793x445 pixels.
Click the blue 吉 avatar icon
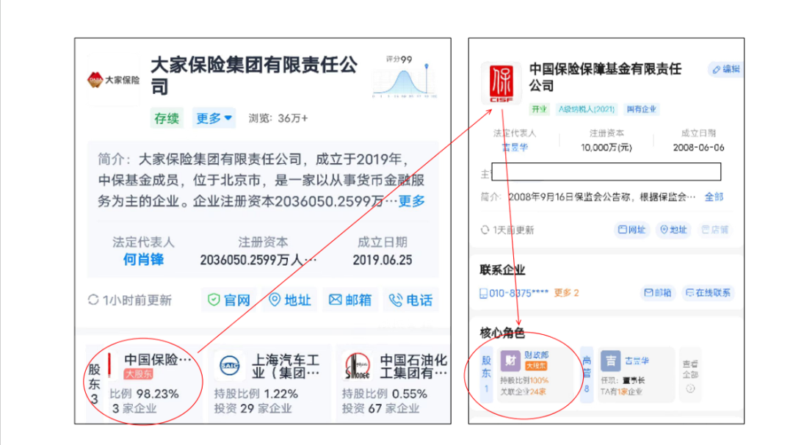click(610, 361)
